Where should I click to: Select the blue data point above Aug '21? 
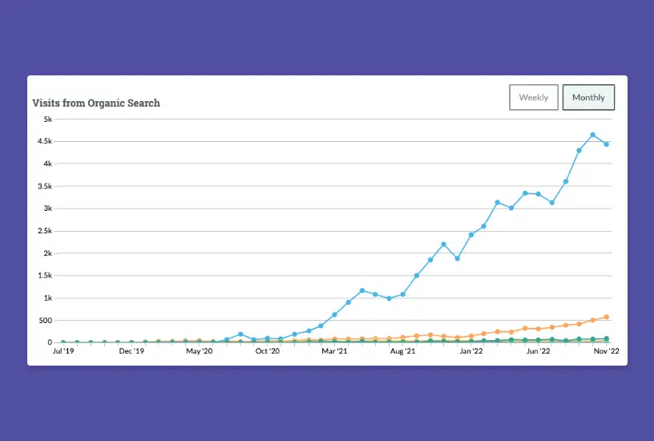pyautogui.click(x=402, y=294)
